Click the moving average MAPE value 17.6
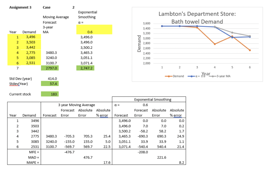This screenshot has width=271, height=179. [x=107, y=162]
